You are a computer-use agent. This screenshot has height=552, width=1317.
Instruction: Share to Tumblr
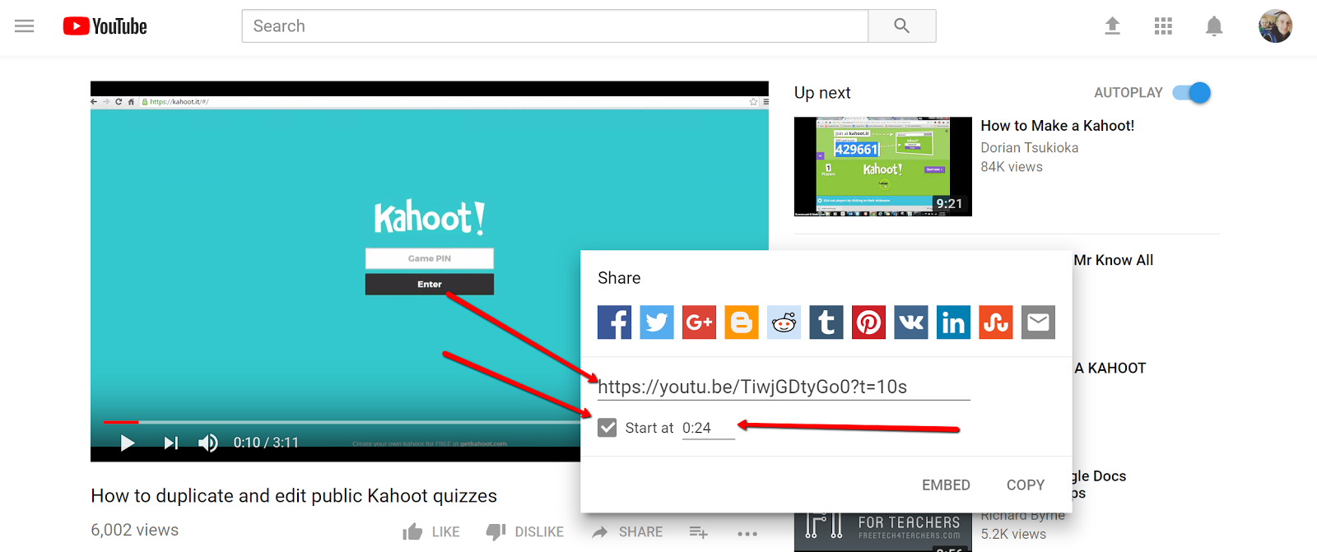(826, 322)
